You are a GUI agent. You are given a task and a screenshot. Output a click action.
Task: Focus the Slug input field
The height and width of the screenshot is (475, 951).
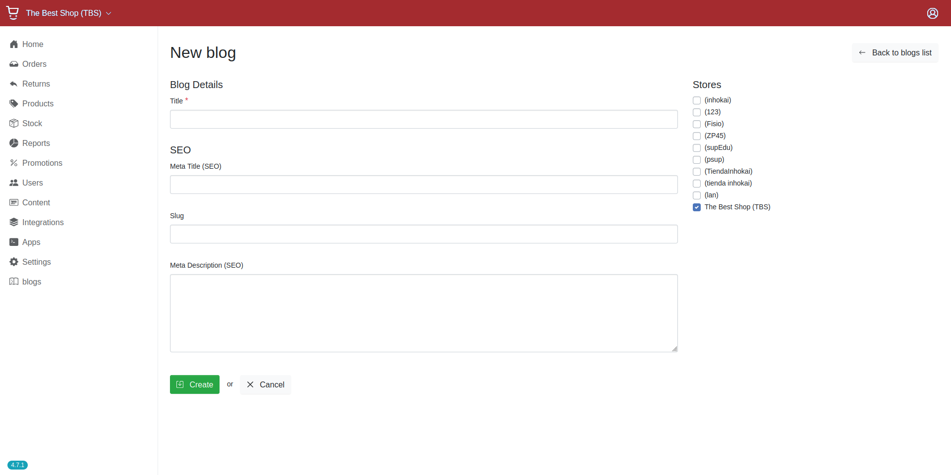[x=423, y=234]
